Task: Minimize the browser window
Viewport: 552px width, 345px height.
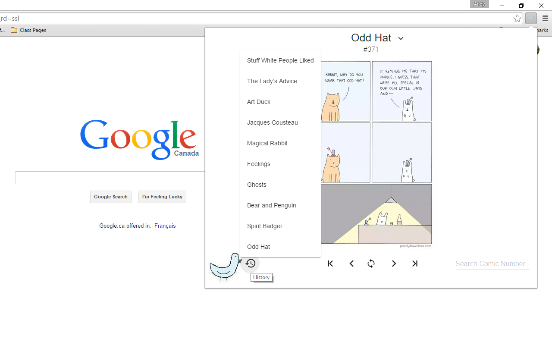Action: (502, 6)
